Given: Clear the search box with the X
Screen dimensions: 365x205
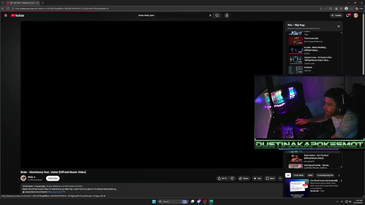Looking at the screenshot, I should coord(210,15).
